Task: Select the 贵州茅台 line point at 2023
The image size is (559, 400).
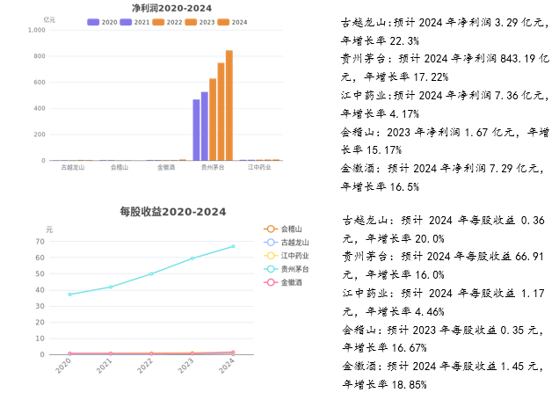Action: coord(192,258)
